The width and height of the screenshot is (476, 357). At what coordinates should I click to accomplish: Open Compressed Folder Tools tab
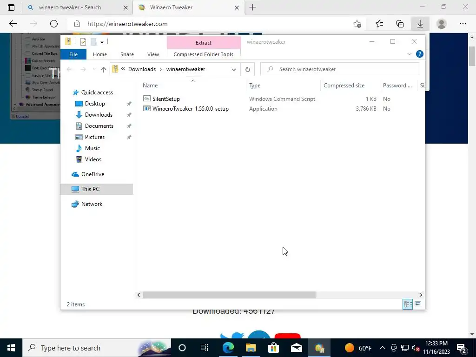pos(204,54)
